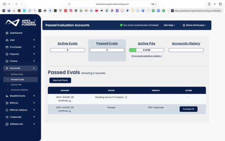
Task: Switch to Active PAs tab heading
Action: 147,44
